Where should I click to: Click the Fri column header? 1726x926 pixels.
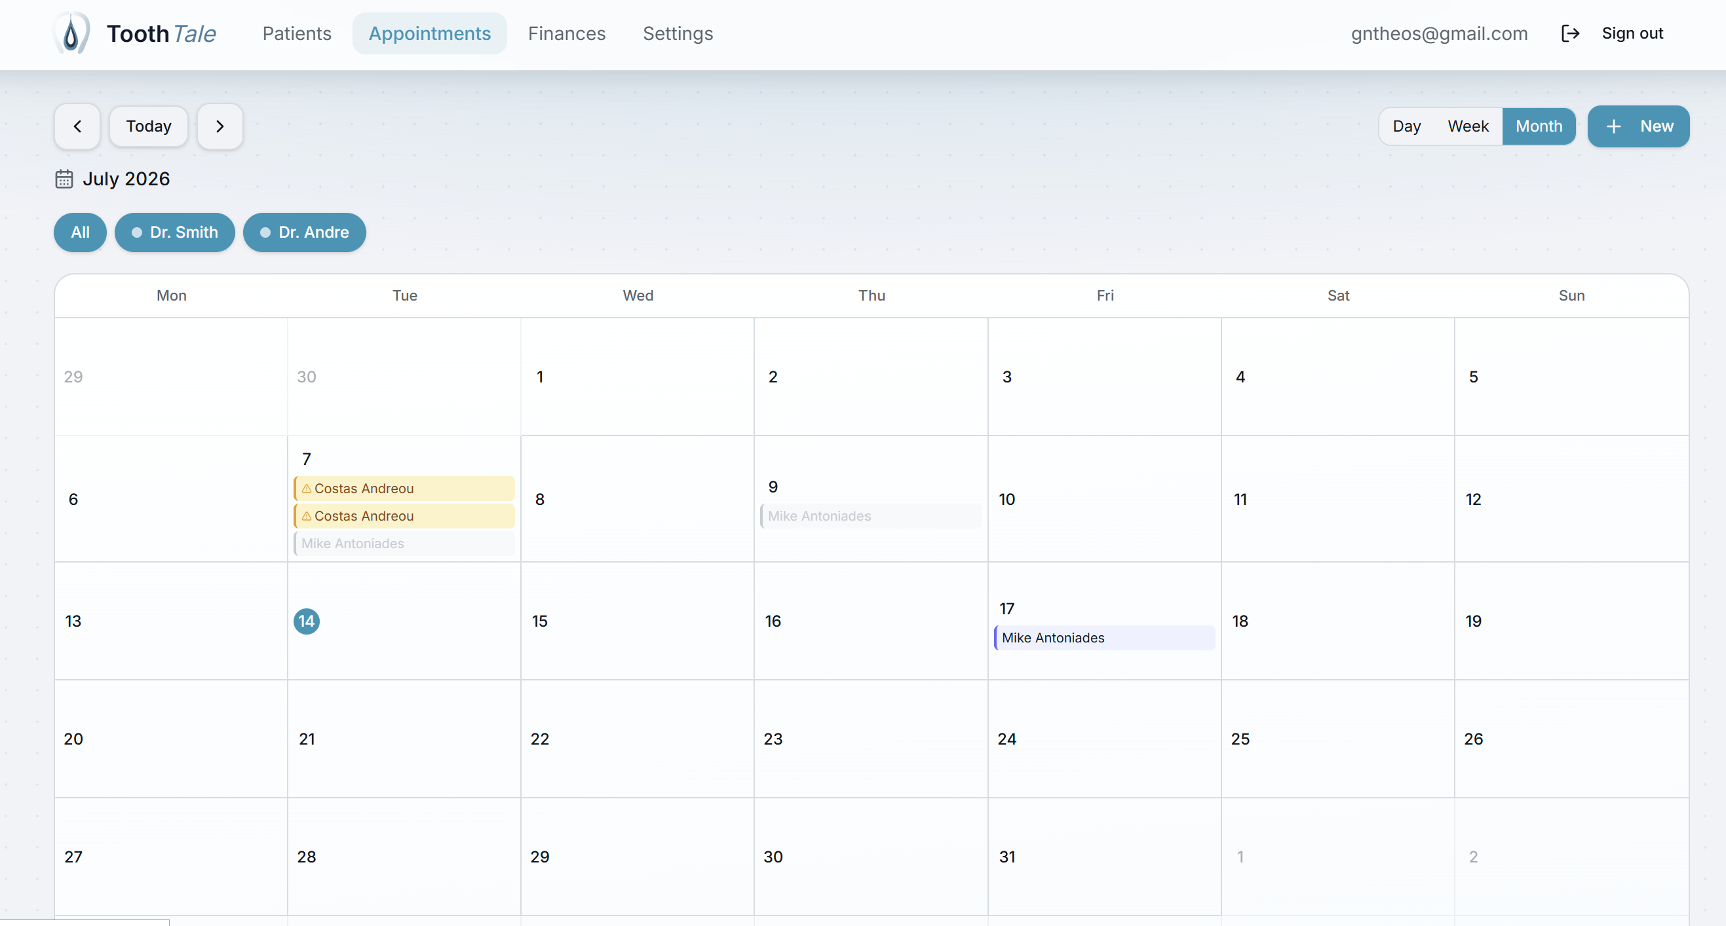pyautogui.click(x=1105, y=295)
